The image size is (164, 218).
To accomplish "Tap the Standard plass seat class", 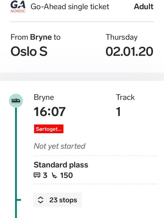I will coord(61,165).
